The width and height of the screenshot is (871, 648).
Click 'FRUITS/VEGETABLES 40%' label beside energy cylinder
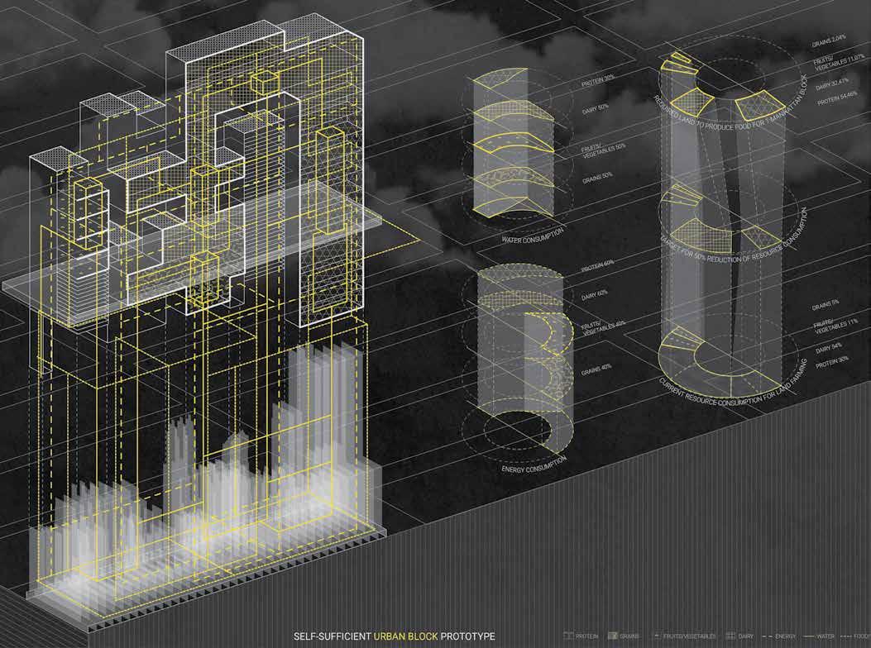(x=603, y=327)
